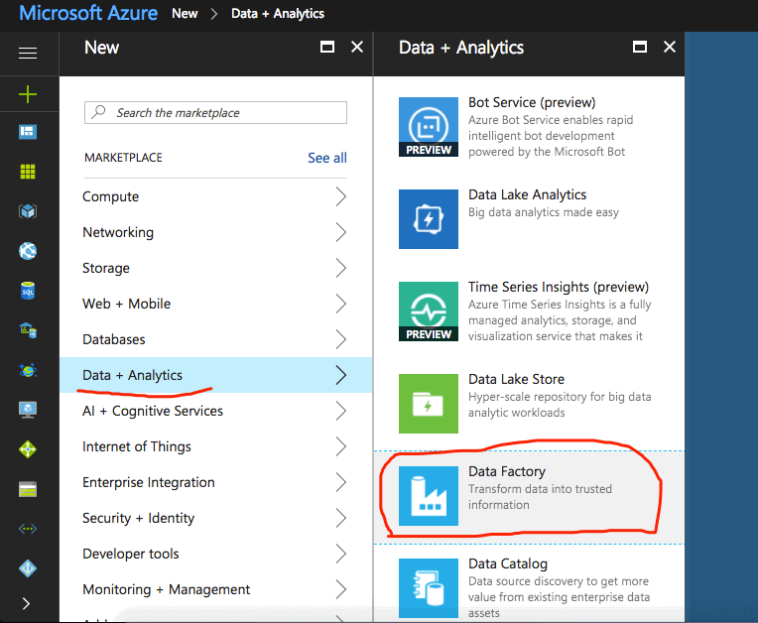Viewport: 758px width, 623px height.
Task: Open the data warehouse sidebar icon
Action: [28, 330]
